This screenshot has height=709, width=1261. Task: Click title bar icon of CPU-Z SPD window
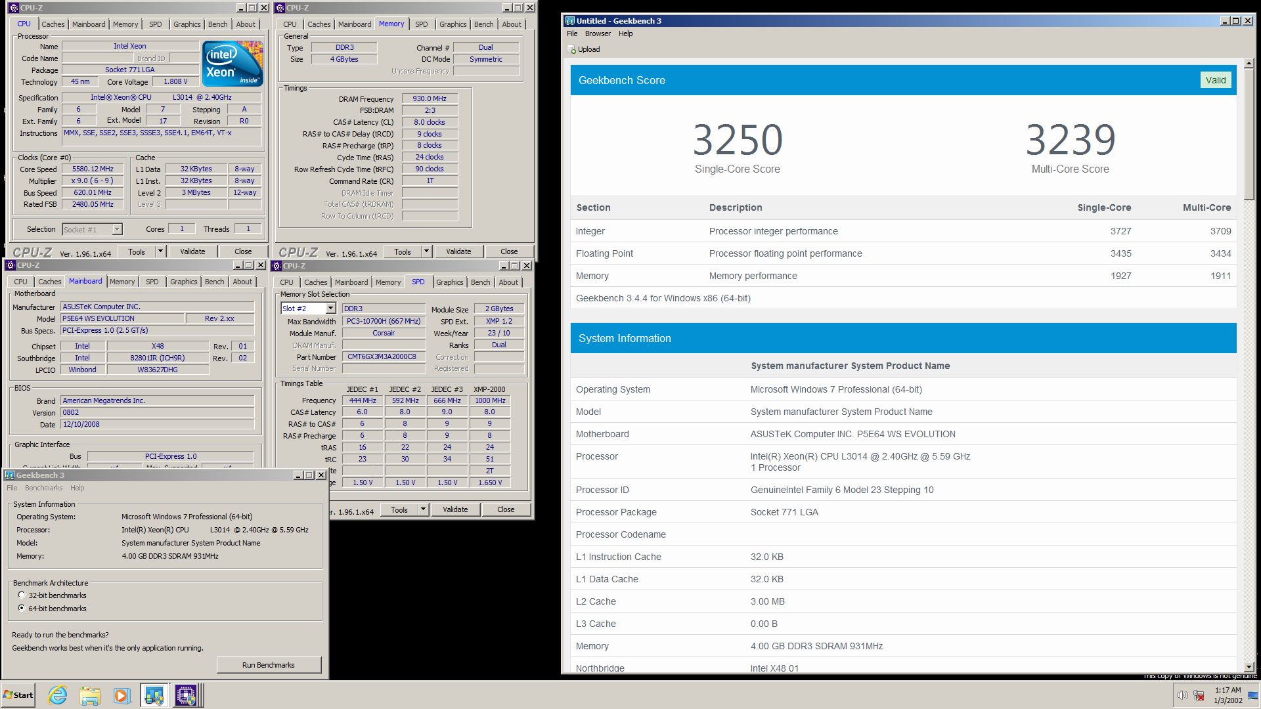click(x=277, y=266)
